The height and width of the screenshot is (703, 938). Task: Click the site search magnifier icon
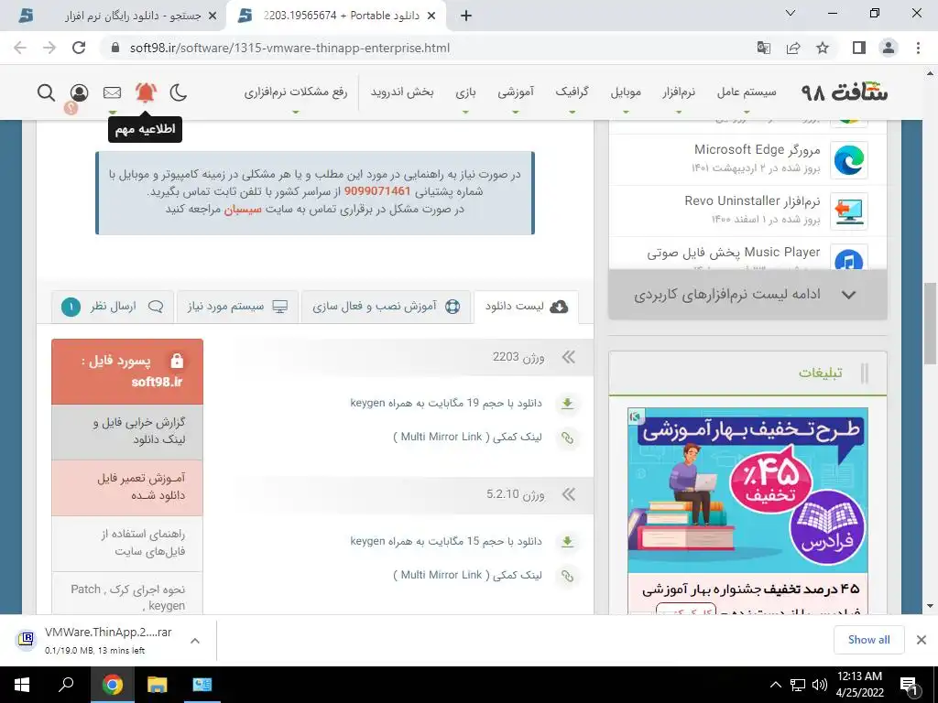coord(46,92)
